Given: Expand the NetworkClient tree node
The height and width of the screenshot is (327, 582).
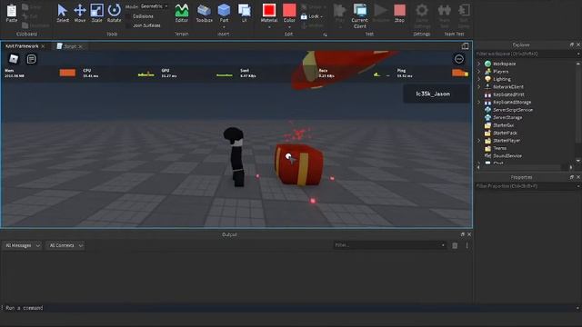Looking at the screenshot, I should [x=479, y=87].
